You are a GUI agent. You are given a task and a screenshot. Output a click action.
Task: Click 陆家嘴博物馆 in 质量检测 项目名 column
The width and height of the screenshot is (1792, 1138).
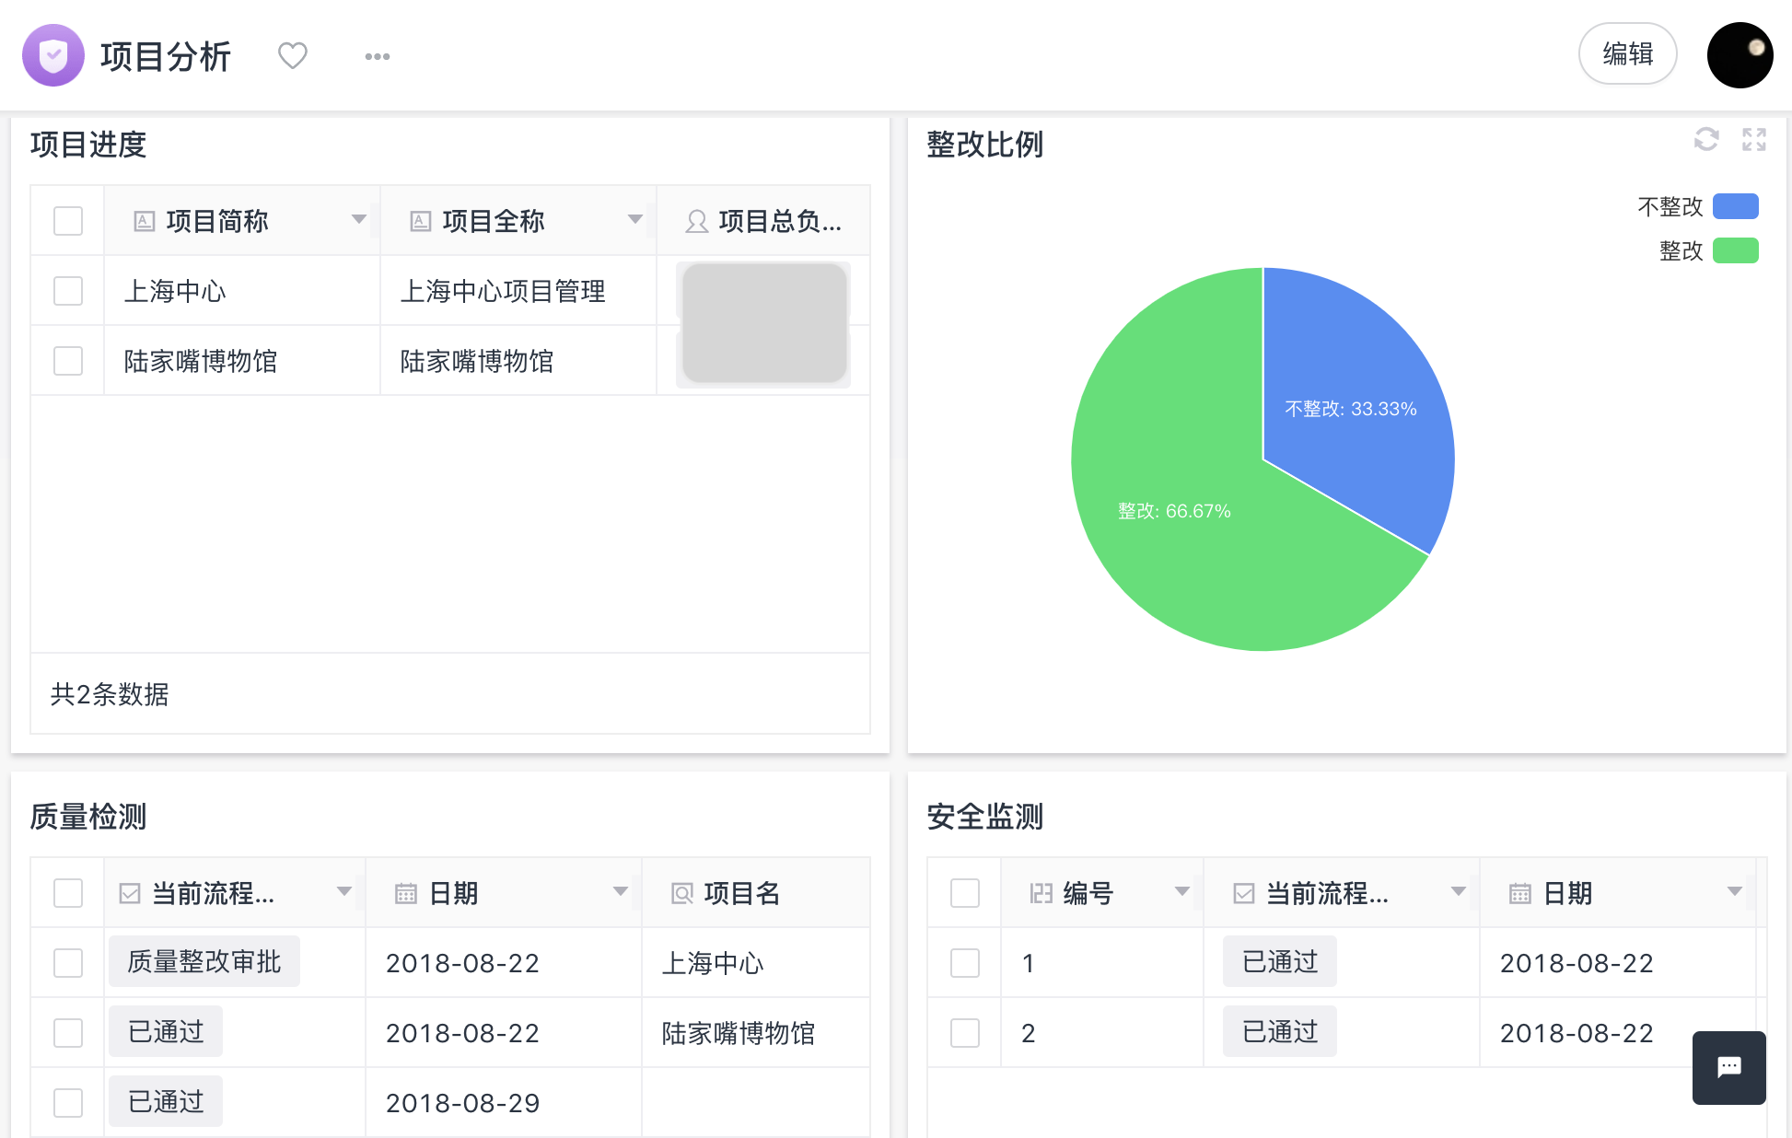click(739, 1033)
